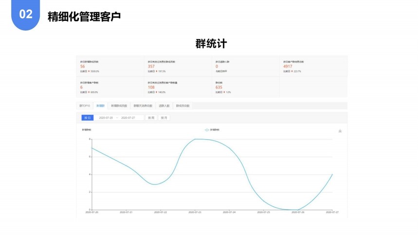
Task: Click the 5500.0% comparison text
Action: coord(94,72)
